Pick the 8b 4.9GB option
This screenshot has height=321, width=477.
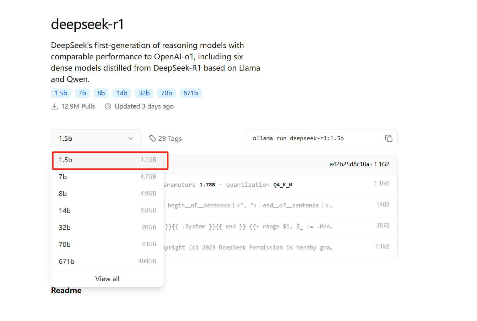coord(107,194)
